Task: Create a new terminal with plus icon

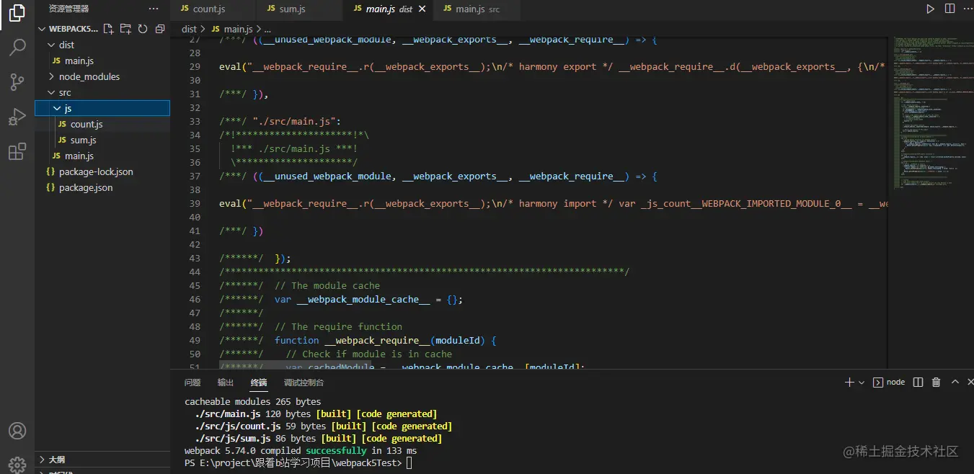Action: [x=849, y=383]
